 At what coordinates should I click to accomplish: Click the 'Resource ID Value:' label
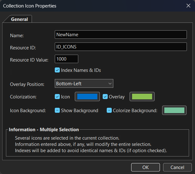coord(29,60)
